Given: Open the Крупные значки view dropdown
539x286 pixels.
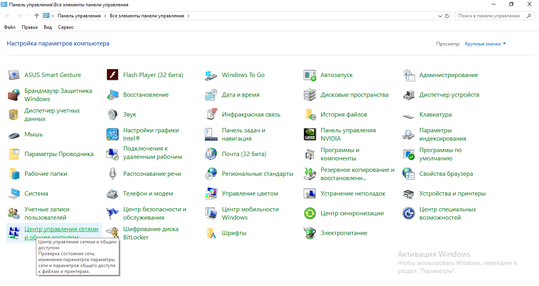Looking at the screenshot, I should (x=485, y=44).
